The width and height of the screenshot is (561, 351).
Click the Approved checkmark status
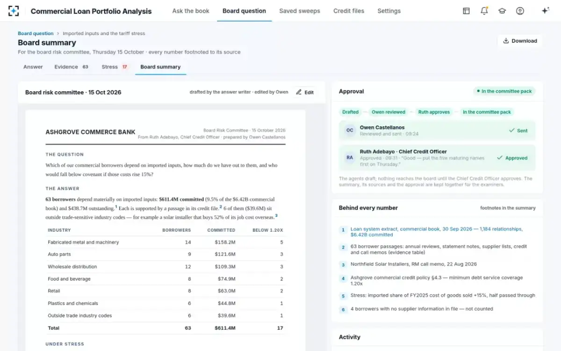(512, 158)
